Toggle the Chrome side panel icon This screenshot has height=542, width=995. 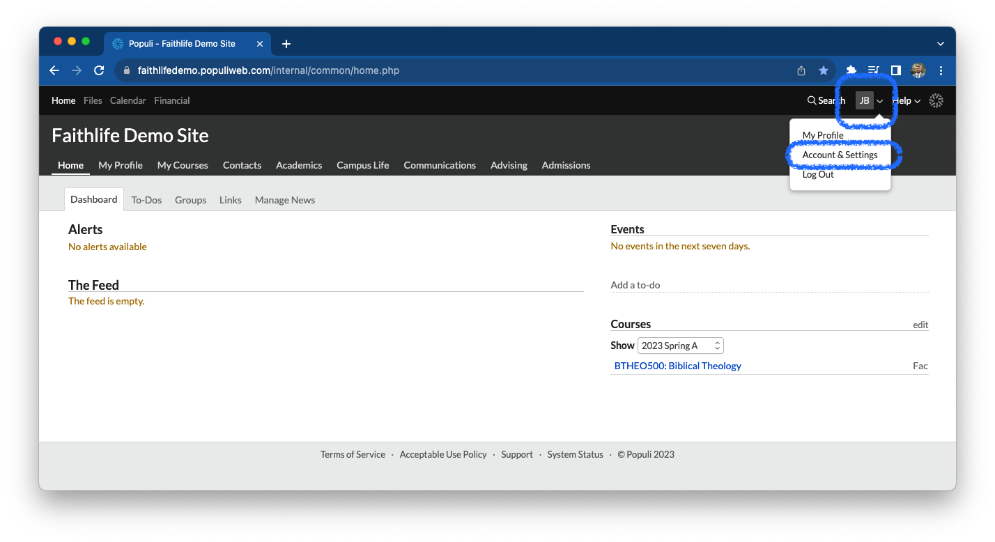tap(896, 70)
